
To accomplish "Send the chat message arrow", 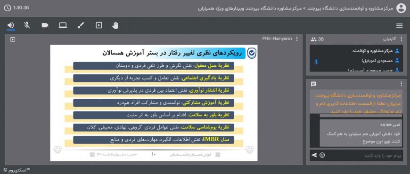I will pyautogui.click(x=314, y=155).
